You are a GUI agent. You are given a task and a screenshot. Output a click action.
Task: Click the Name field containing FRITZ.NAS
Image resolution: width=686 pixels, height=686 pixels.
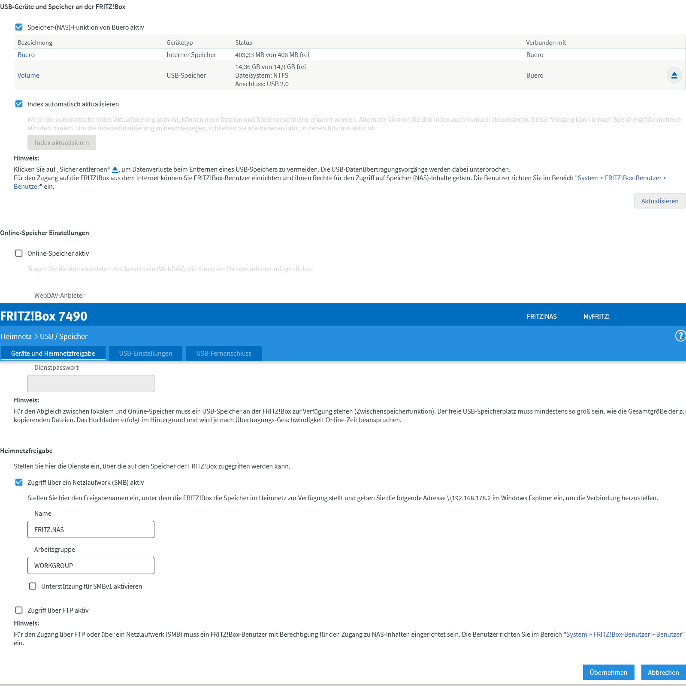coord(91,529)
